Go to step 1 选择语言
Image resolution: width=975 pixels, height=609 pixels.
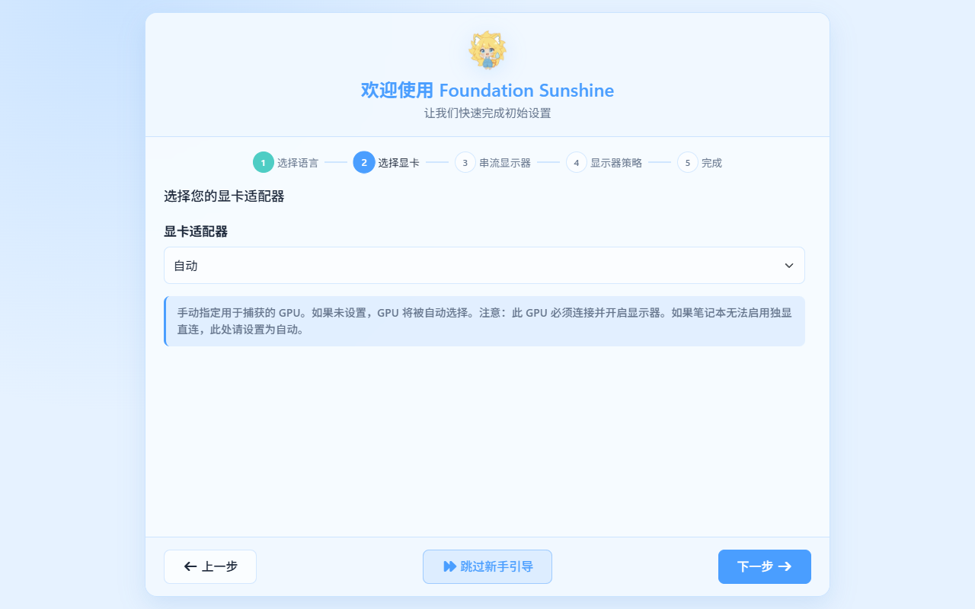point(286,162)
